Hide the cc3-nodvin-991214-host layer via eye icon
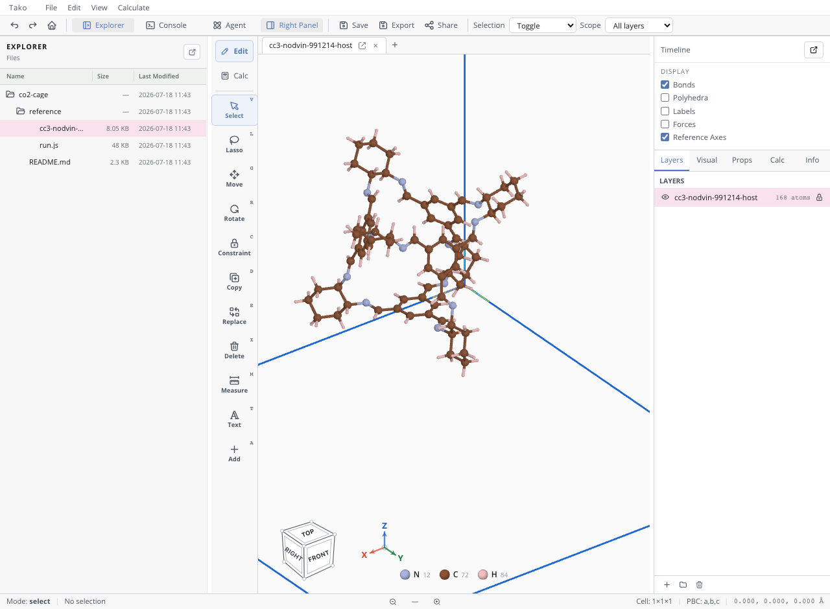Image resolution: width=830 pixels, height=609 pixels. (665, 198)
